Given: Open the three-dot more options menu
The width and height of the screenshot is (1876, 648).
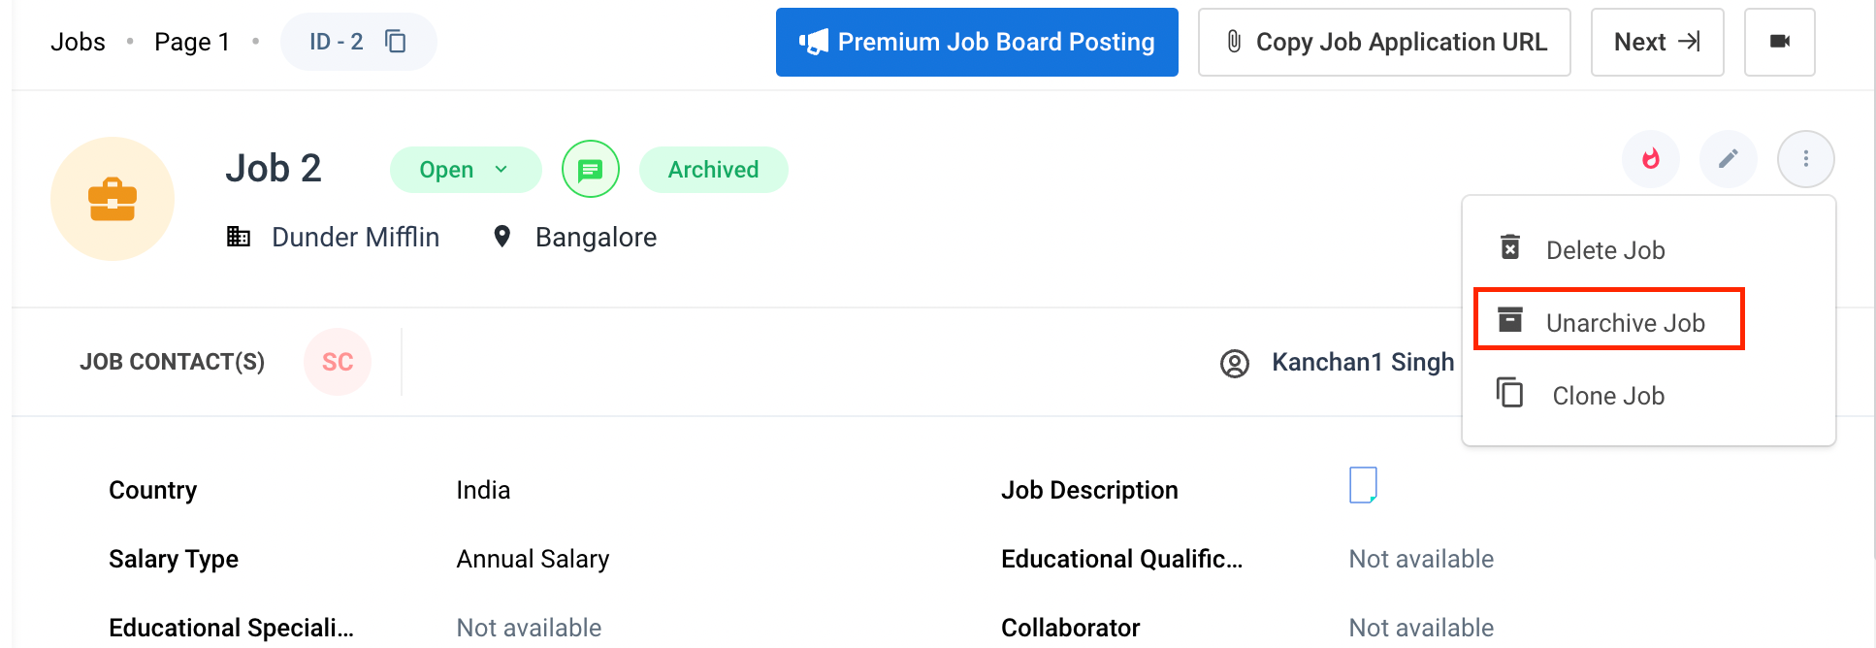Looking at the screenshot, I should click(x=1805, y=159).
